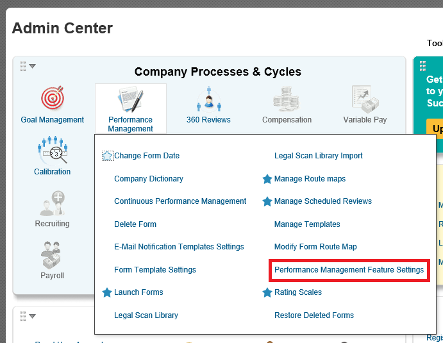Expand the lower tile dropdown arrow

(33, 316)
